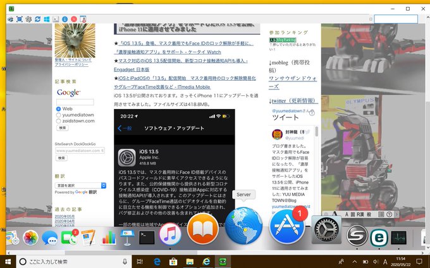This screenshot has height=268, width=430.
Task: Click search button under SiteSearch field
Action: 61,158
